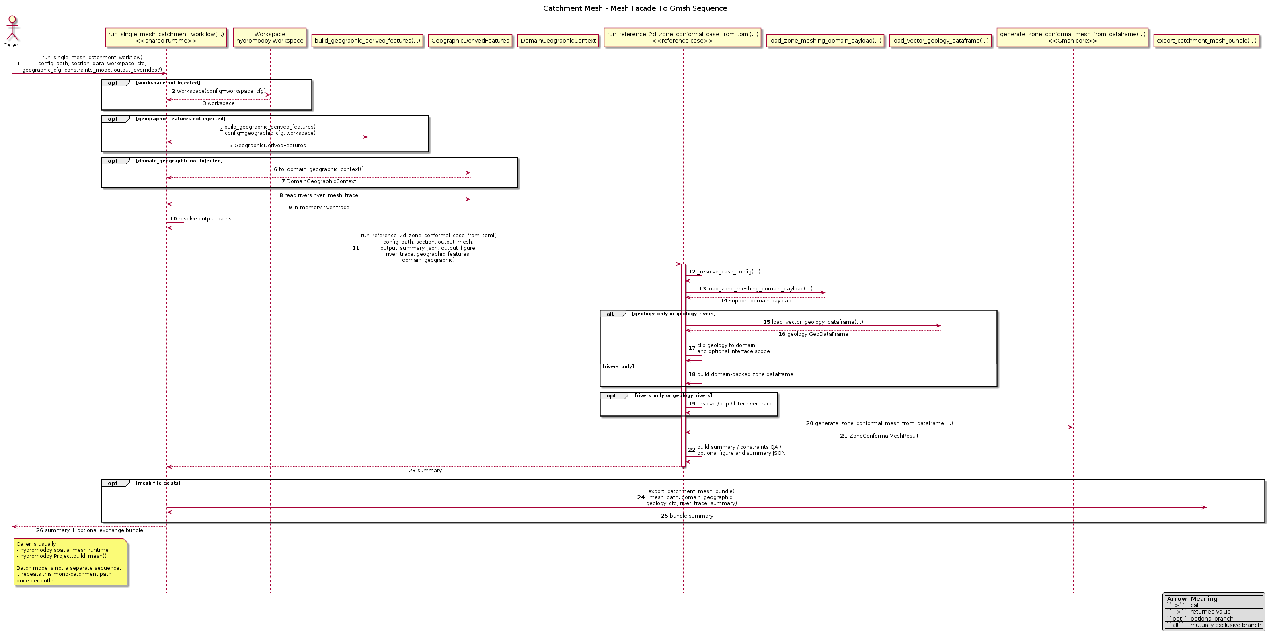Select the run_single_mesh_catchment_workflow participant box
Image resolution: width=1269 pixels, height=635 pixels.
point(166,37)
